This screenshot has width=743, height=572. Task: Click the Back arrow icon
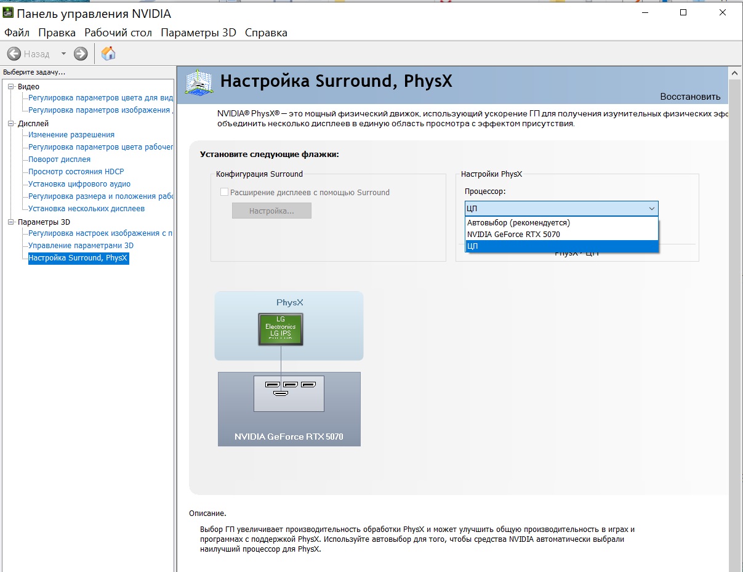(x=14, y=54)
